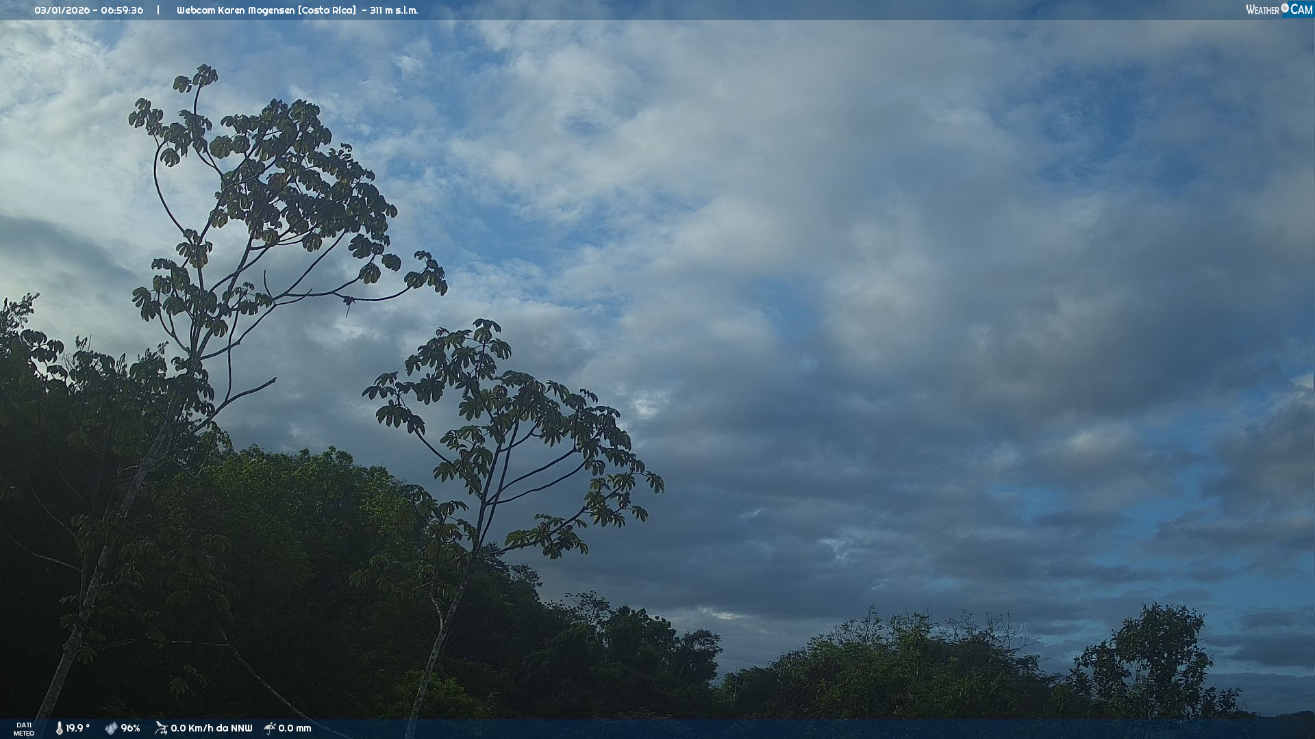Viewport: 1315px width, 739px height.
Task: Select the 19.9° temperature reading
Action: click(x=77, y=728)
